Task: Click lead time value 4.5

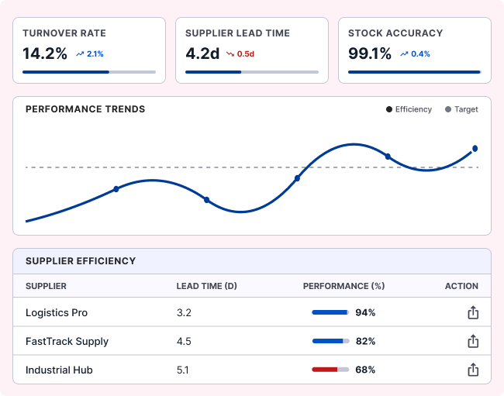Action: click(x=184, y=341)
